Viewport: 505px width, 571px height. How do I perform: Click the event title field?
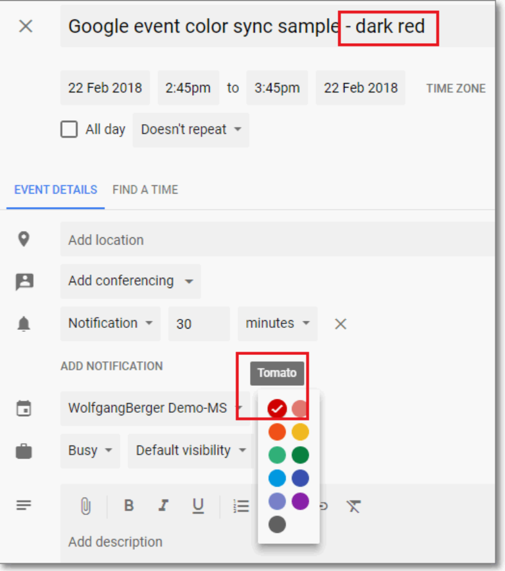tap(278, 26)
